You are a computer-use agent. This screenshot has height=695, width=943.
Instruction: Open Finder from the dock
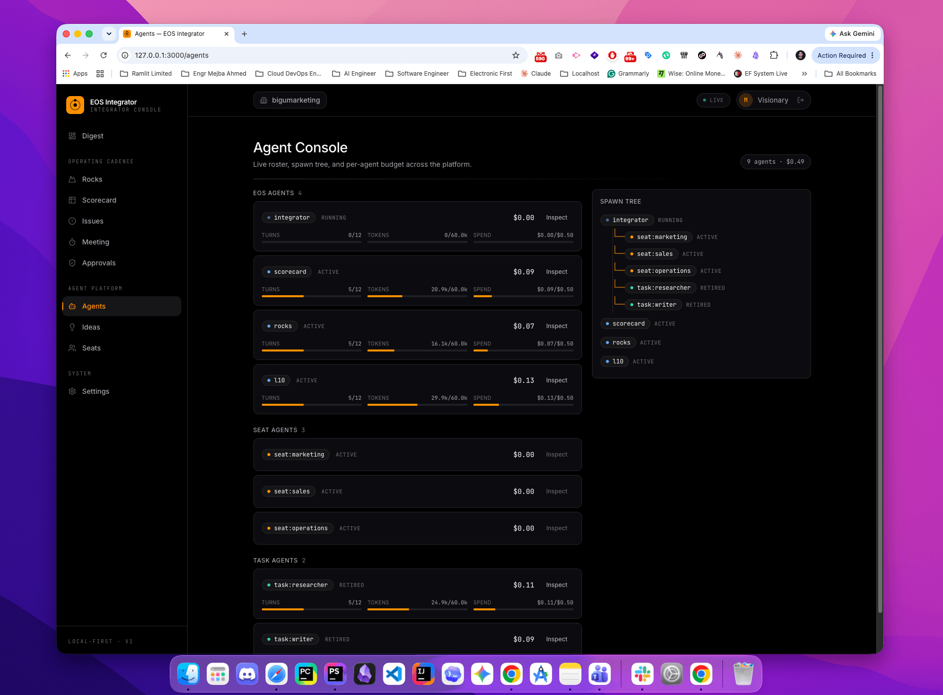pyautogui.click(x=189, y=674)
